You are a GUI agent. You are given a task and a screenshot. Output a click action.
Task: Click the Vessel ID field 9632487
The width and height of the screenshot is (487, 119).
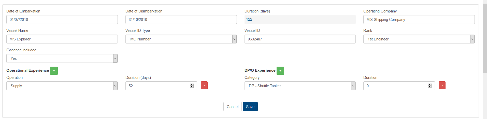(x=300, y=39)
